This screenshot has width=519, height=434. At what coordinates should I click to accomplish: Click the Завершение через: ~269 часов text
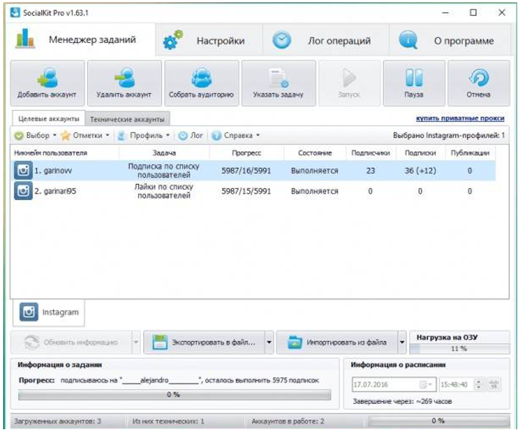coord(402,401)
